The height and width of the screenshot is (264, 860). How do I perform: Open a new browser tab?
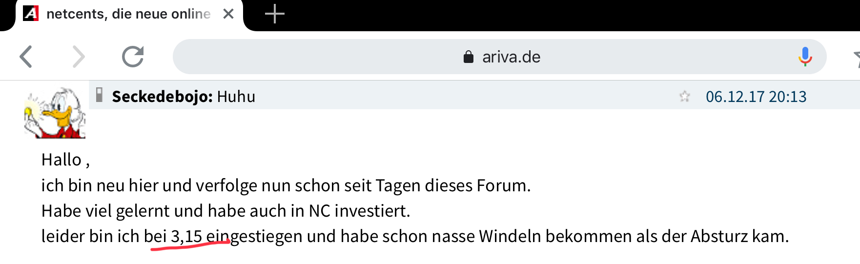point(274,14)
